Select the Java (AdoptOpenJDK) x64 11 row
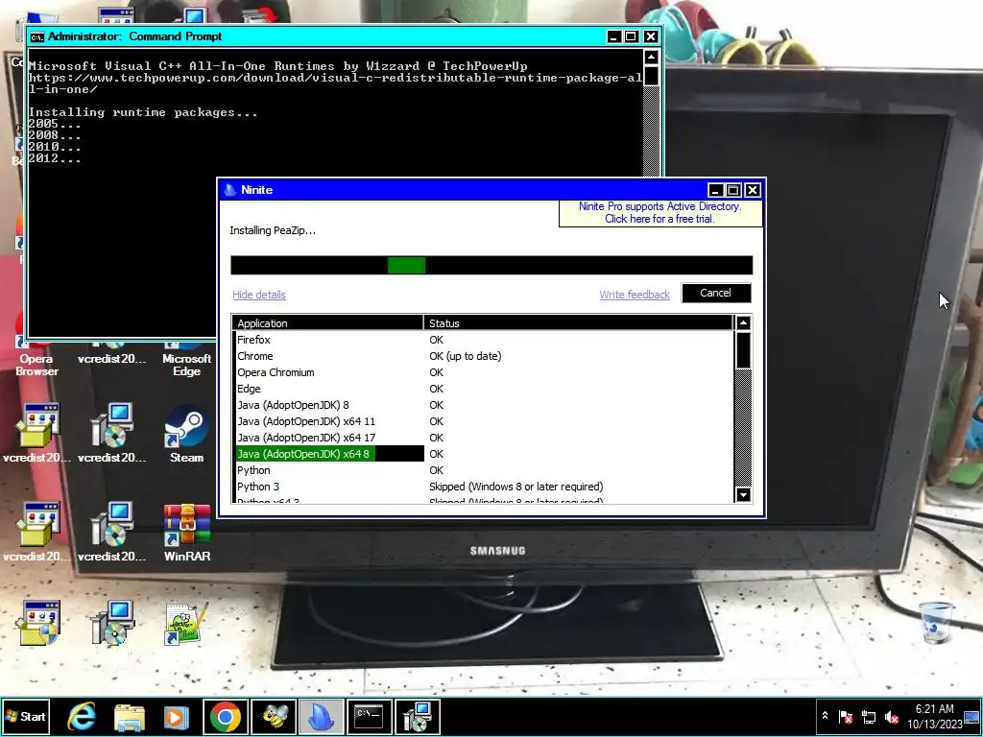This screenshot has height=737, width=983. (x=483, y=421)
